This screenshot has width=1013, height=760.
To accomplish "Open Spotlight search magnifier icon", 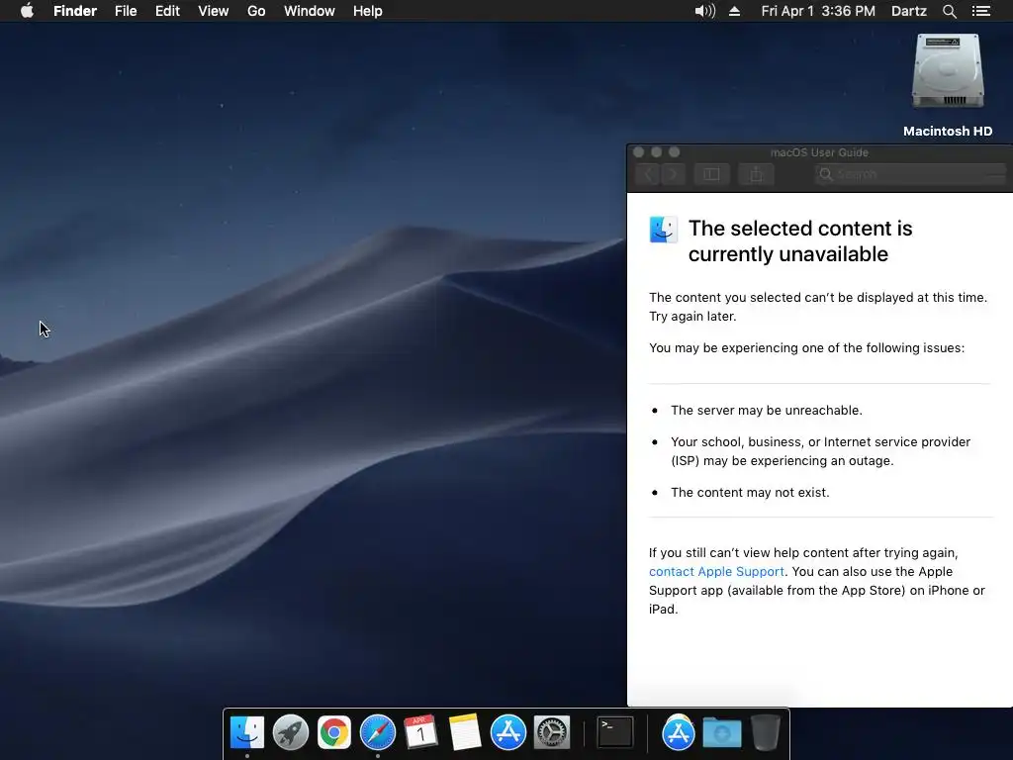I will 949,11.
